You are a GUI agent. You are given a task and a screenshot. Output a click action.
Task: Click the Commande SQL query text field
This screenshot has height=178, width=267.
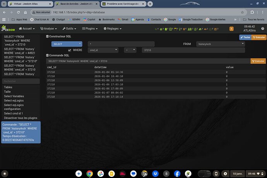(x=148, y=61)
